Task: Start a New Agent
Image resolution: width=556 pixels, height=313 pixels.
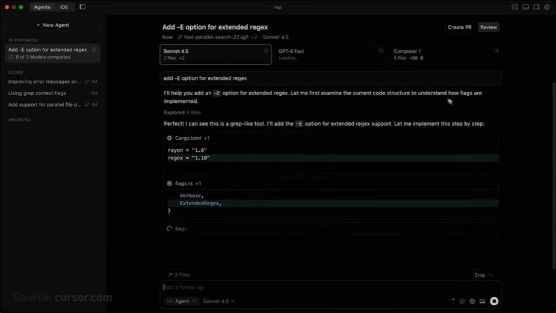Action: (53, 25)
